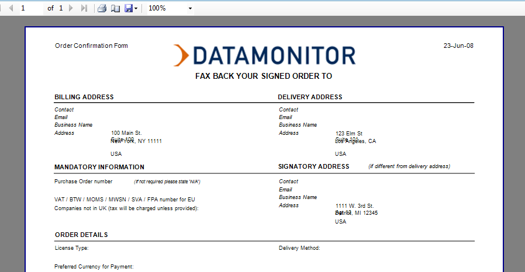Click 'Preferred Currency for Payment:' label
Image resolution: width=525 pixels, height=272 pixels.
tap(94, 267)
